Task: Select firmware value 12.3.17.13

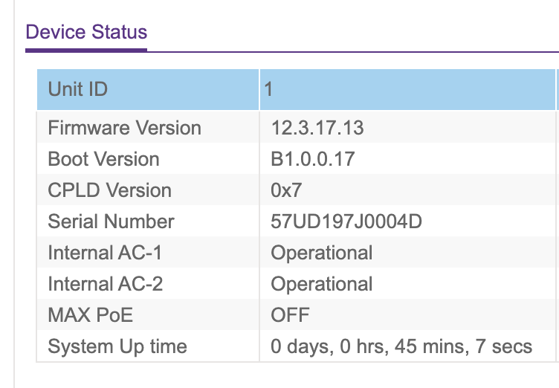Action: (x=317, y=128)
